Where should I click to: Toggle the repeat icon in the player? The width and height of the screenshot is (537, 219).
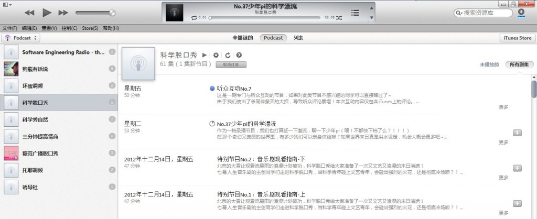click(194, 17)
